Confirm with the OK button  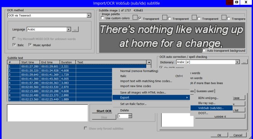pos(219,135)
